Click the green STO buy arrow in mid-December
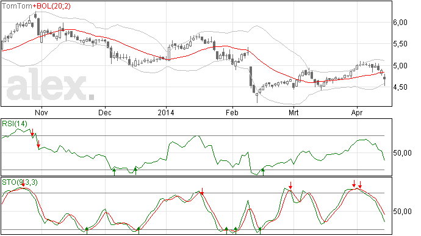This screenshot has height=236, width=421. 139,231
